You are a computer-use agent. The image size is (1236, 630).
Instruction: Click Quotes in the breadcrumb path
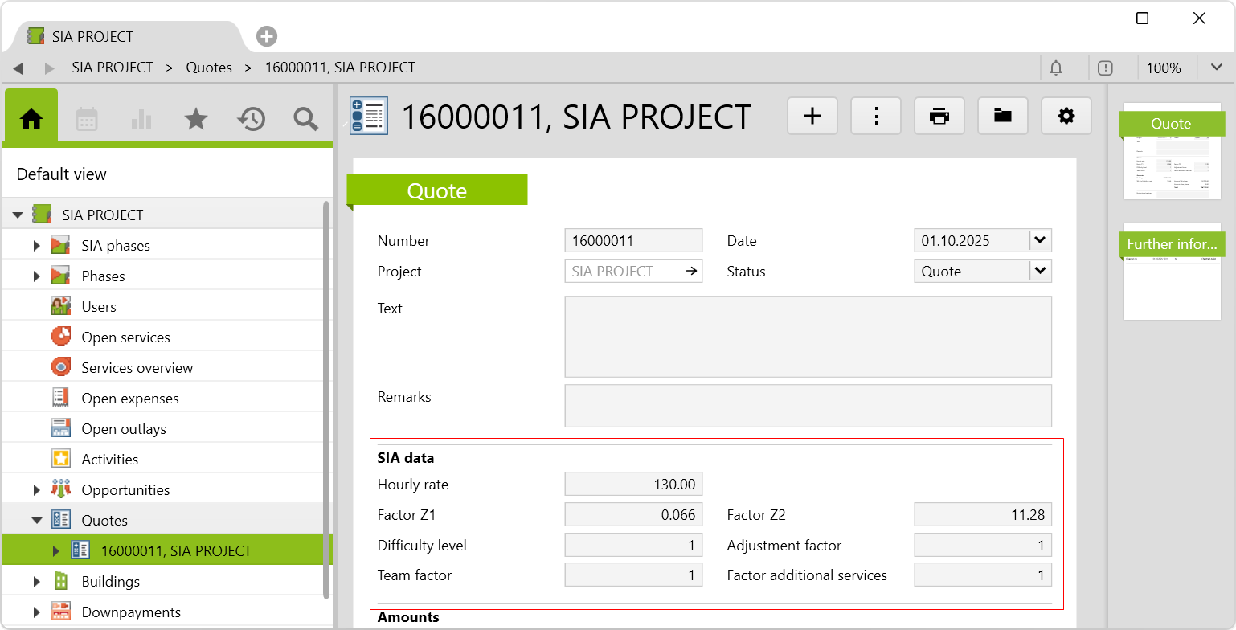click(209, 68)
